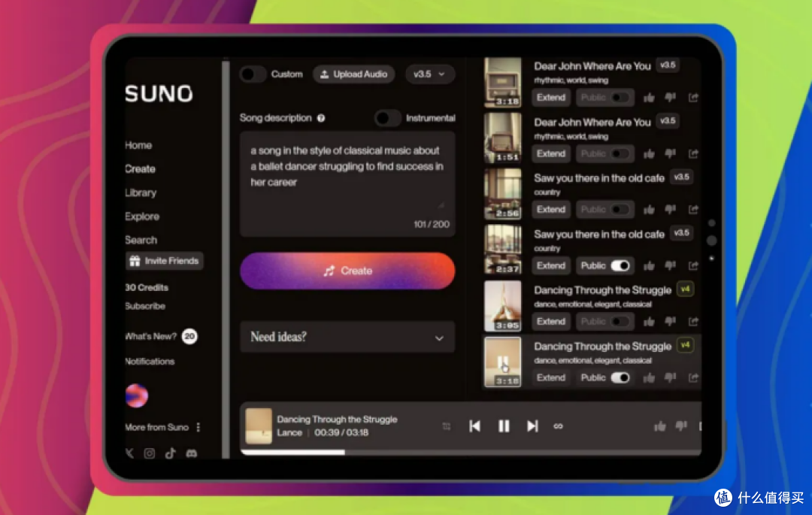Click the SUNO logo
The height and width of the screenshot is (515, 812).
tap(159, 94)
